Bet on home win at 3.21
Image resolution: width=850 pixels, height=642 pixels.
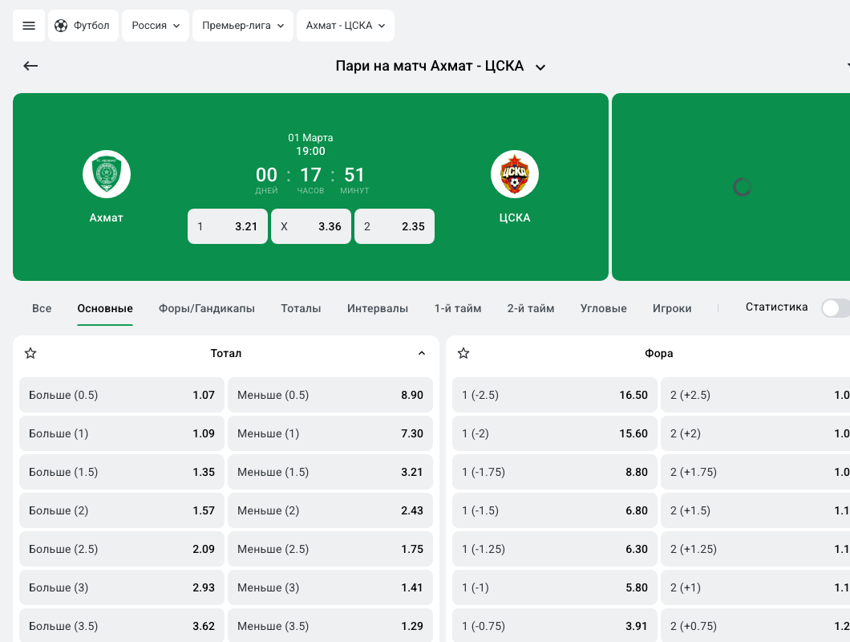(x=228, y=226)
